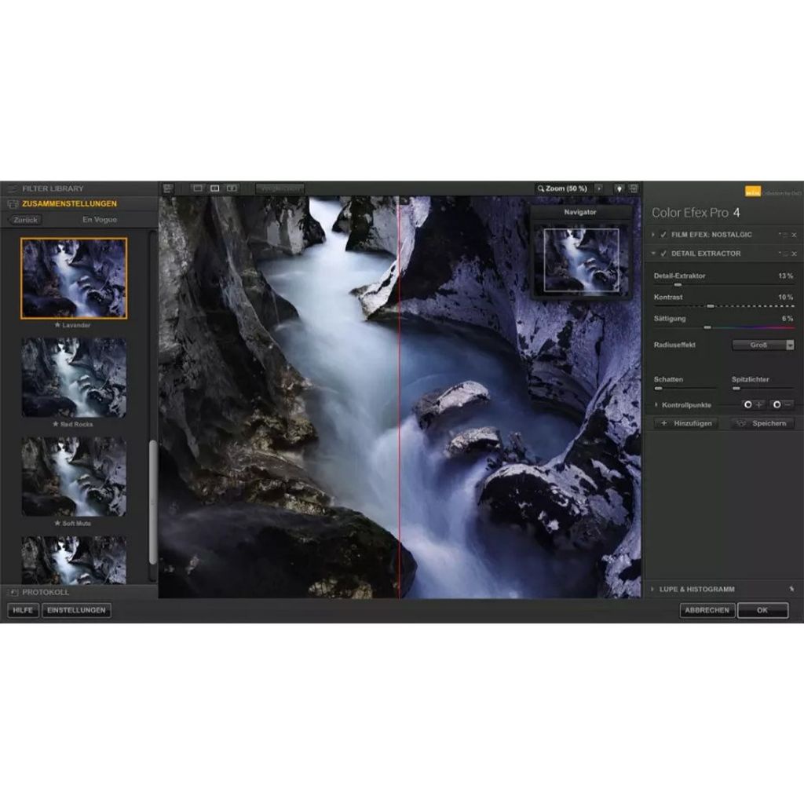The width and height of the screenshot is (804, 804).
Task: Add a negative control point
Action: click(x=782, y=404)
